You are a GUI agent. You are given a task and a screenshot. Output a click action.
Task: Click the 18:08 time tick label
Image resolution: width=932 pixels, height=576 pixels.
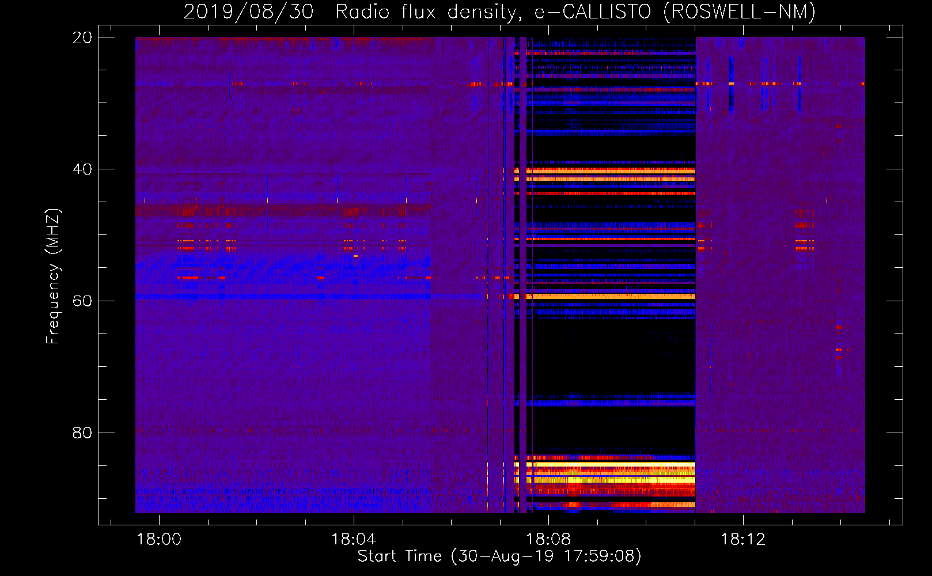pyautogui.click(x=548, y=540)
